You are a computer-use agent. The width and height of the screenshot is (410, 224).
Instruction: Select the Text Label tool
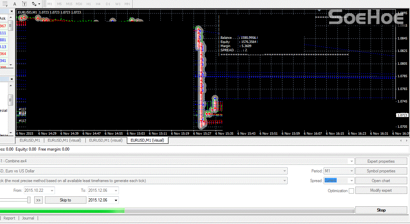coord(25,4)
